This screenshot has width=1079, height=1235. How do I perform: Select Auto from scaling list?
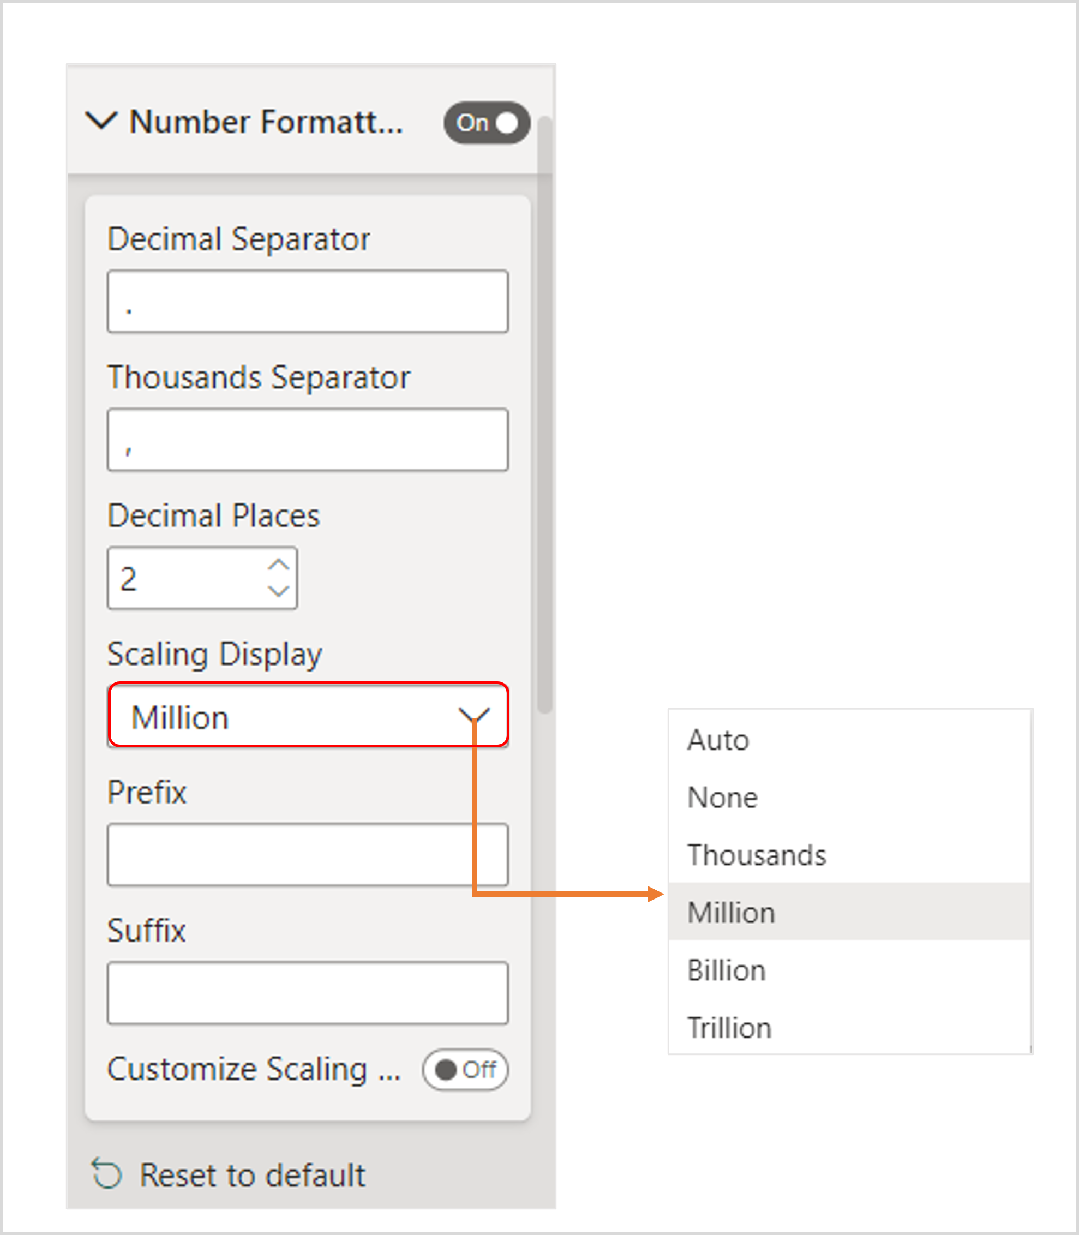(x=718, y=740)
